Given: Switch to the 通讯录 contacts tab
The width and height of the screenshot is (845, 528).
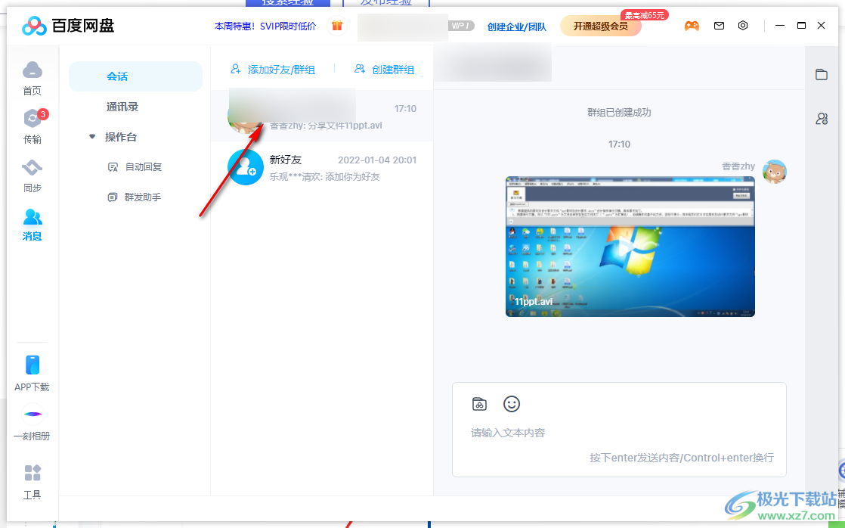Looking at the screenshot, I should click(122, 107).
